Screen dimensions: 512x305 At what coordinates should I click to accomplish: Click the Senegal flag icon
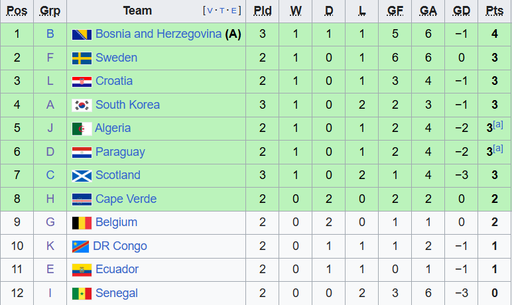pyautogui.click(x=82, y=294)
